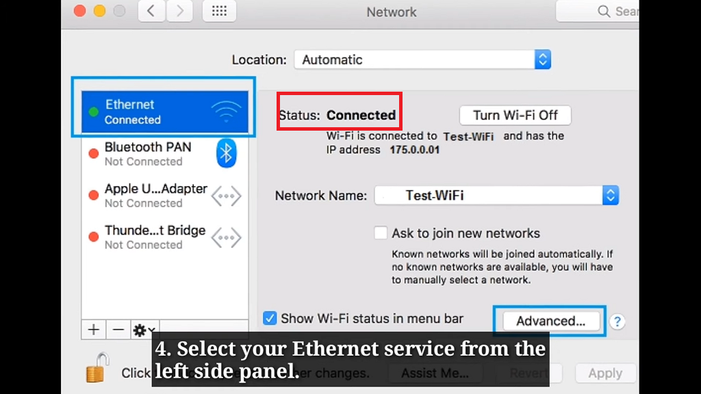Screen dimensions: 701x394
Task: Click the red status dot for Thunde...t Bridge
Action: 93,237
